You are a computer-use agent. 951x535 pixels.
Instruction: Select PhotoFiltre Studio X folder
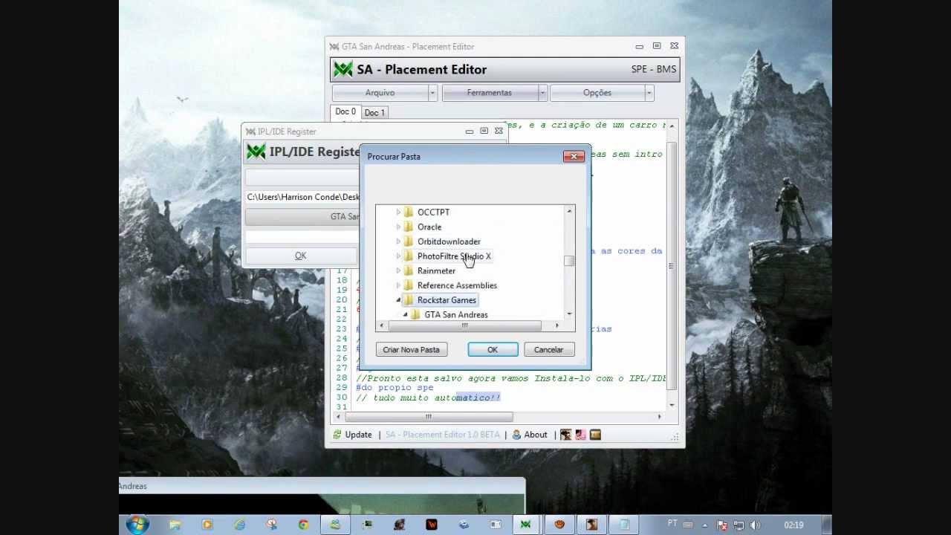(454, 256)
